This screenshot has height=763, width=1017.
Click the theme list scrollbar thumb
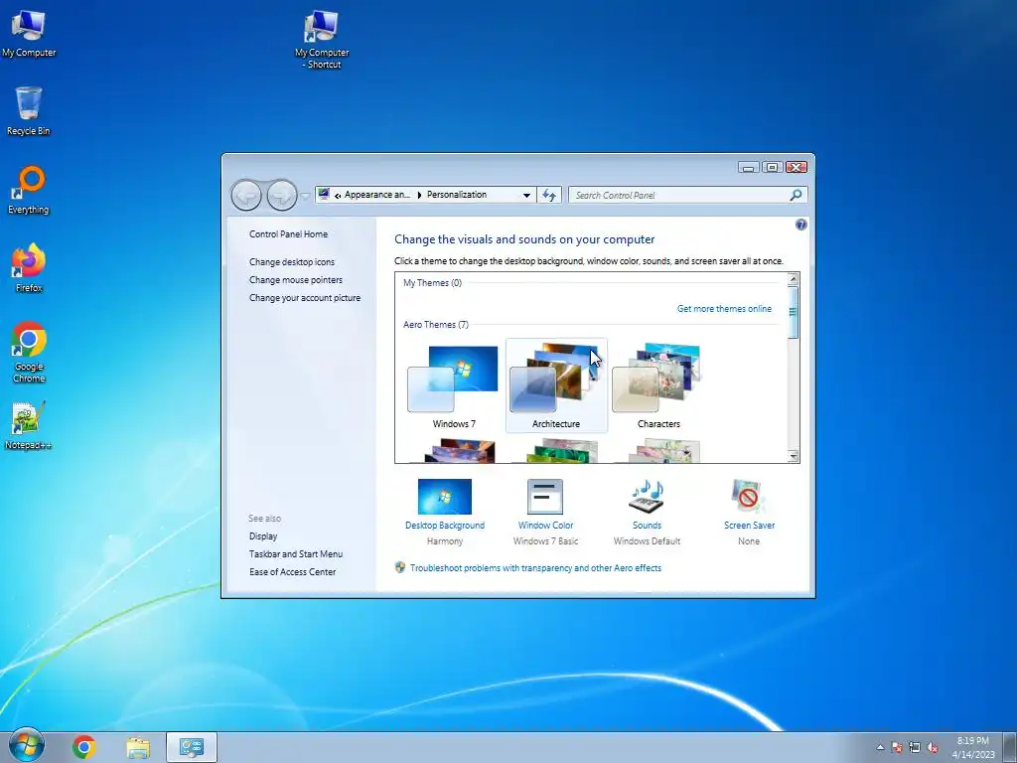coord(793,311)
